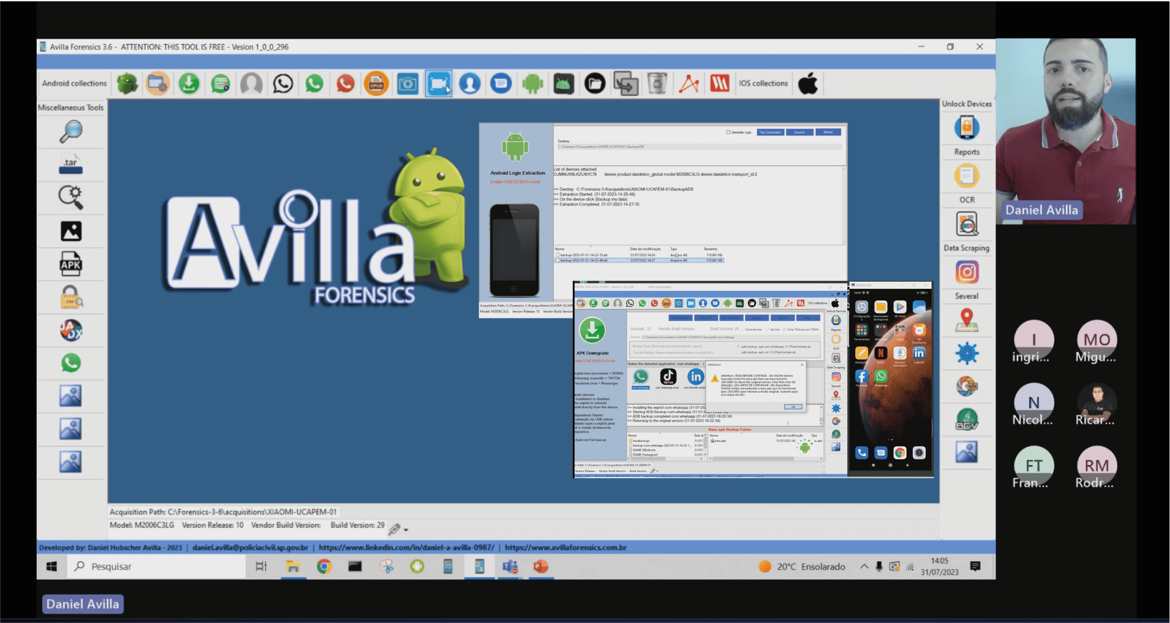Open the red WhatsApp toolbar icon

(345, 84)
